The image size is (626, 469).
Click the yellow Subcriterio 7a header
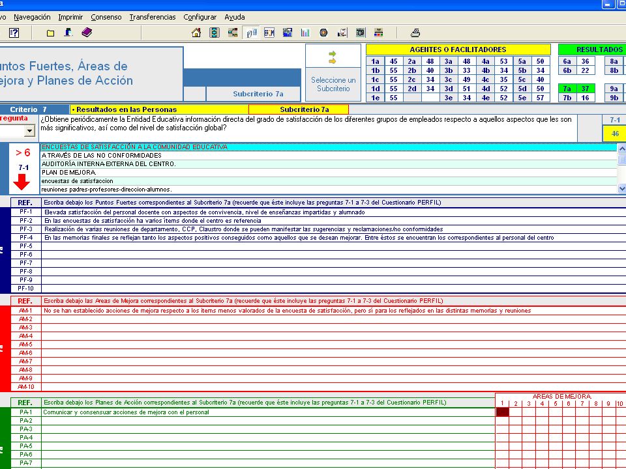[299, 109]
